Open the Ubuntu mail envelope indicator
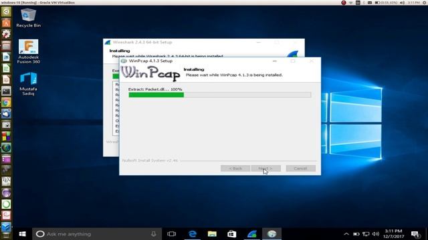This screenshot has height=240, width=428. (370, 3)
